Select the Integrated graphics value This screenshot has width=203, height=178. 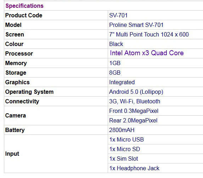pos(122,82)
